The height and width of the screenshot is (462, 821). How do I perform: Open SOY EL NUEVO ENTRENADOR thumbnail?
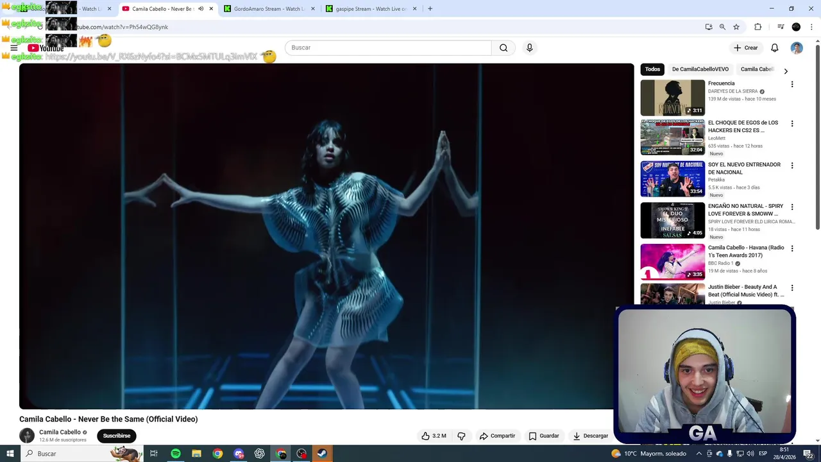(672, 179)
